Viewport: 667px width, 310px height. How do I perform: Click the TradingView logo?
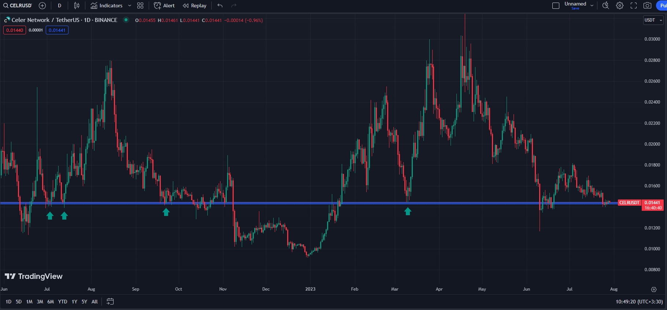pos(33,276)
